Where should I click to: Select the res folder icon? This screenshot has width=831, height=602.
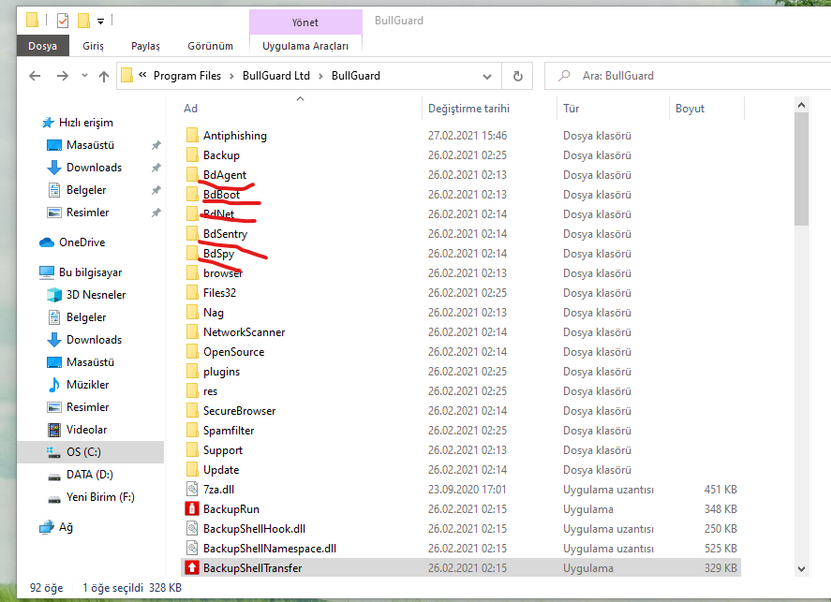click(192, 391)
